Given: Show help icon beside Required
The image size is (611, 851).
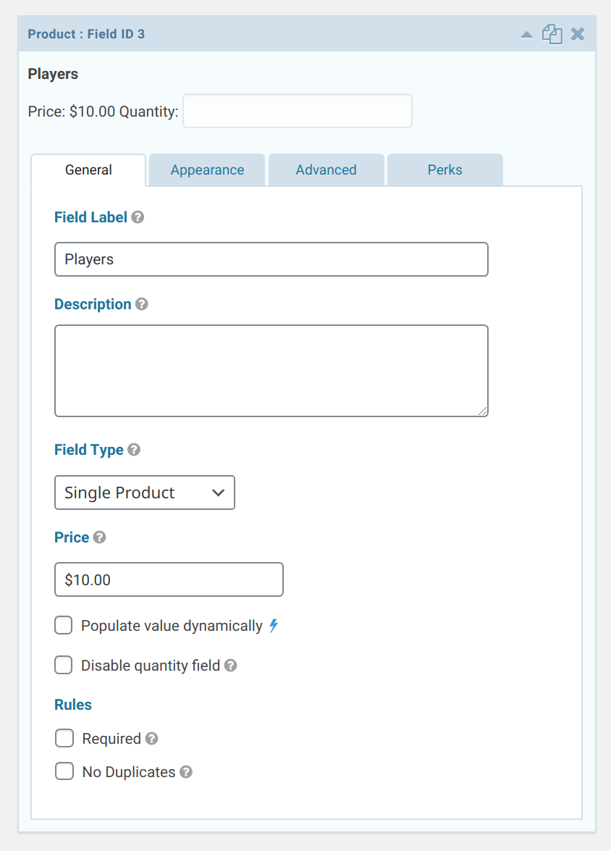Looking at the screenshot, I should pos(152,739).
